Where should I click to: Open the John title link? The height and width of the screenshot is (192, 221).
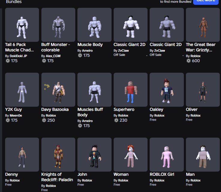(x=82, y=175)
